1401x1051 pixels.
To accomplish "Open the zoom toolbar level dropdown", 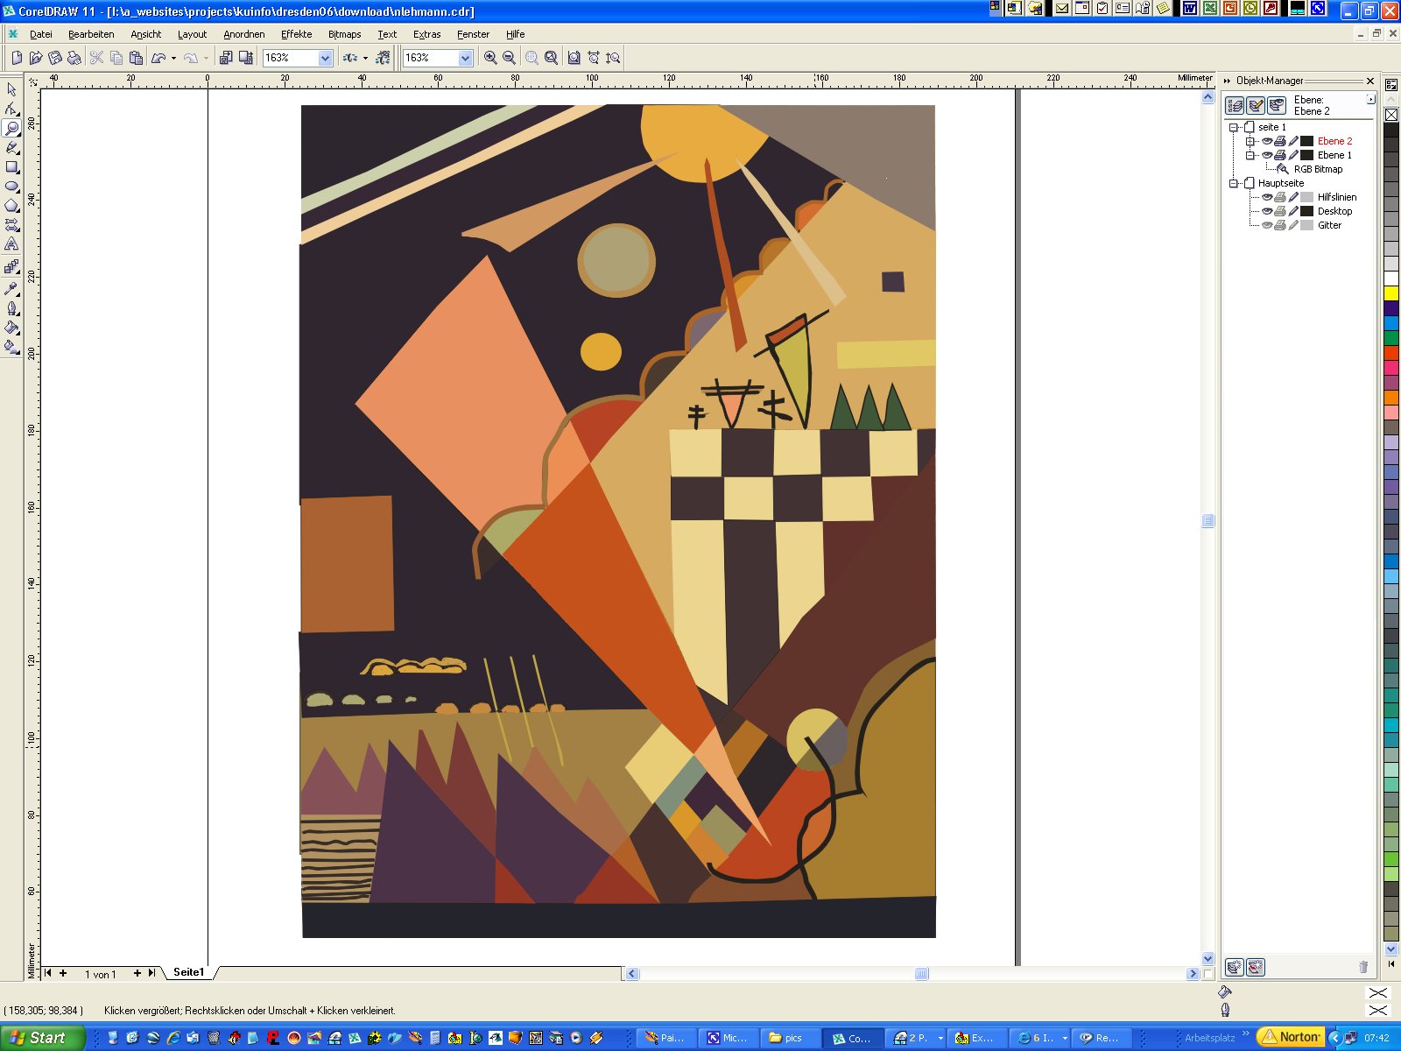I will 465,58.
